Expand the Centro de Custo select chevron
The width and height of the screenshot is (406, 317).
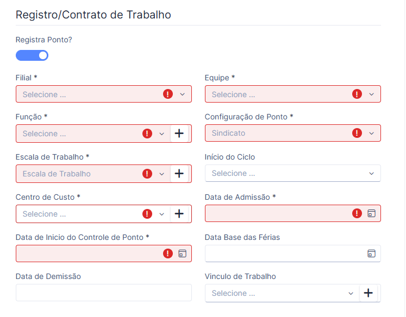[161, 214]
